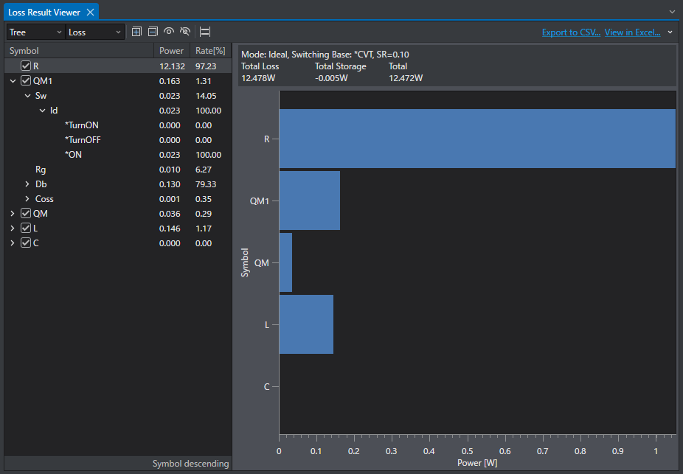
Task: Click the Export to CSV link
Action: tap(571, 32)
